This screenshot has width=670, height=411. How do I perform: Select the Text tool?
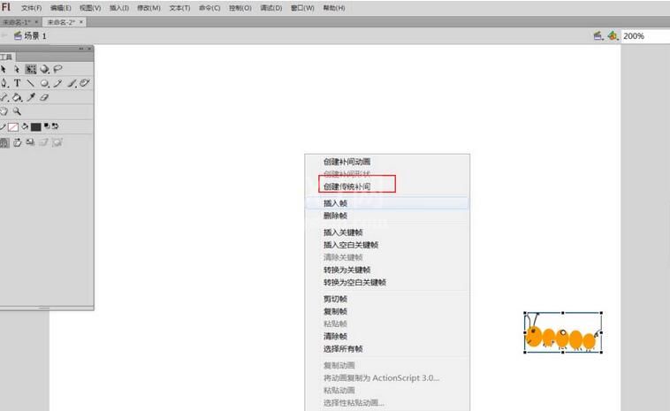17,83
